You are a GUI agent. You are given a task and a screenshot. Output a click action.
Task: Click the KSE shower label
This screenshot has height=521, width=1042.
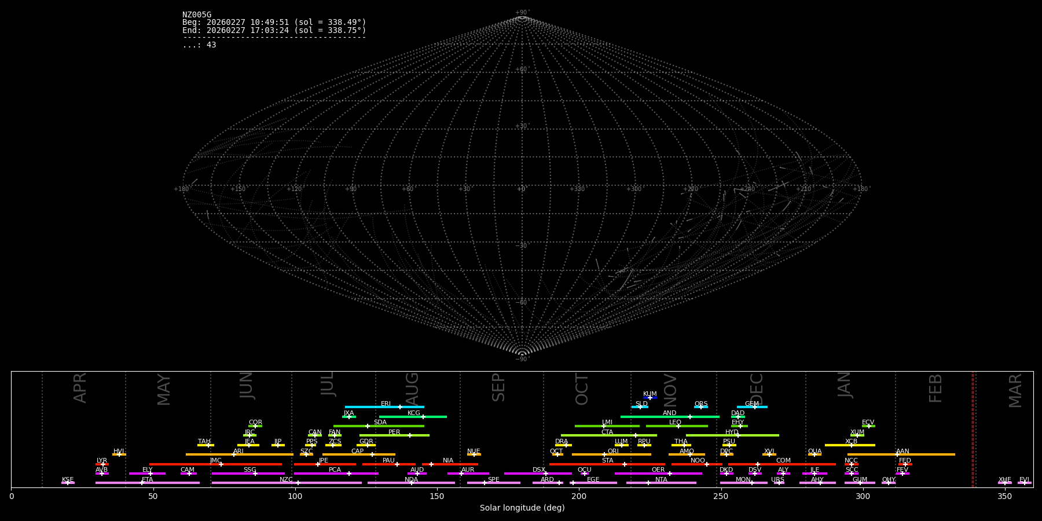pos(68,480)
